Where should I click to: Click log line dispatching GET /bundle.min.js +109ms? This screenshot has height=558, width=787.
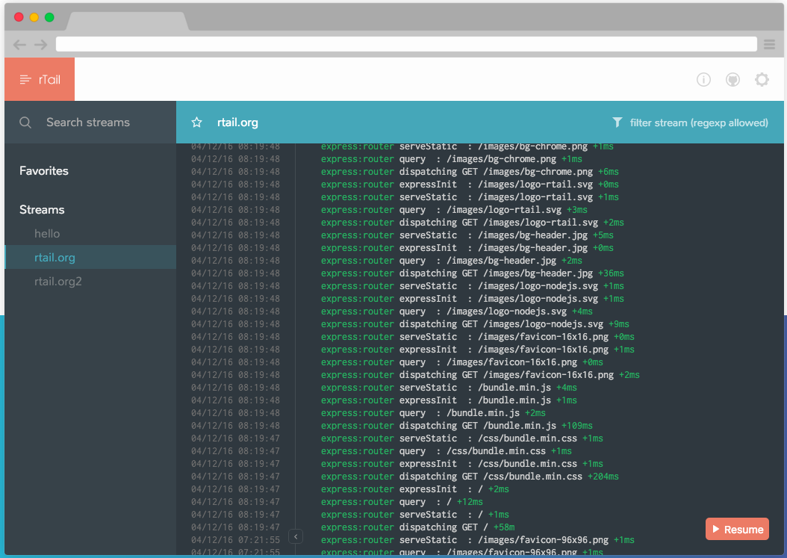(x=457, y=425)
